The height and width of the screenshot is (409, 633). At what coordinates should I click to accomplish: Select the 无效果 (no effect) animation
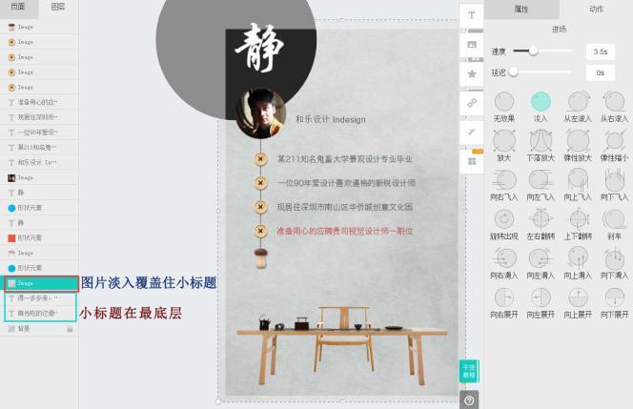click(x=503, y=107)
